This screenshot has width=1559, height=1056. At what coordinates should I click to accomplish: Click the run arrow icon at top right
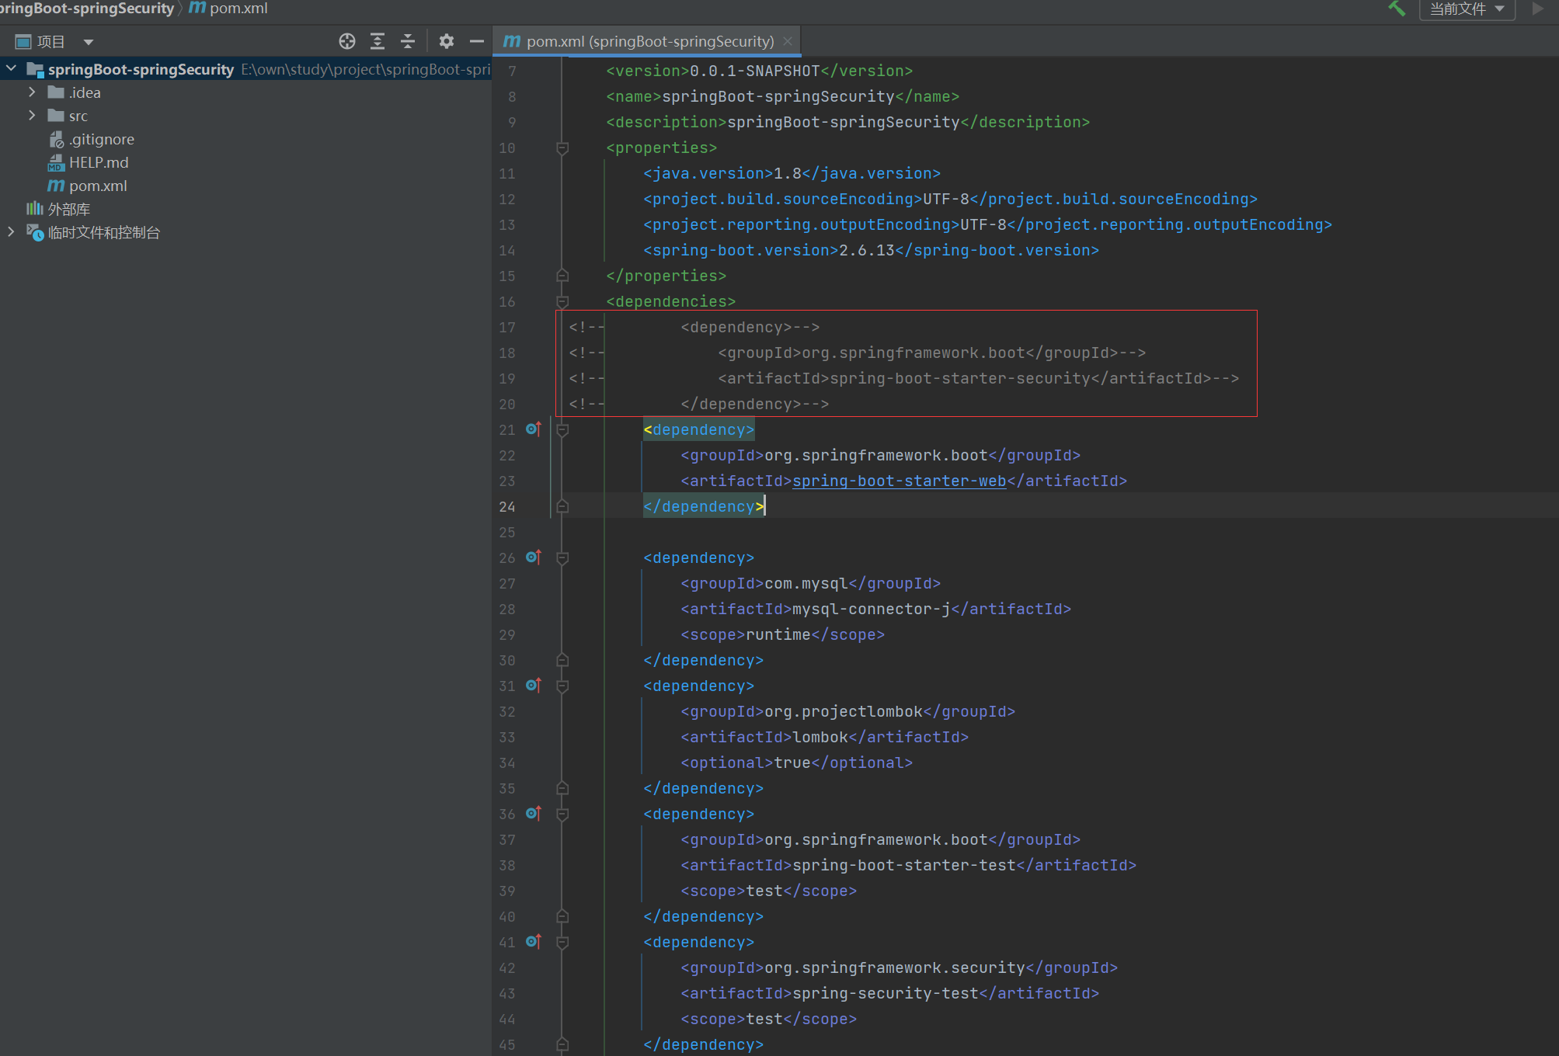(x=1537, y=9)
